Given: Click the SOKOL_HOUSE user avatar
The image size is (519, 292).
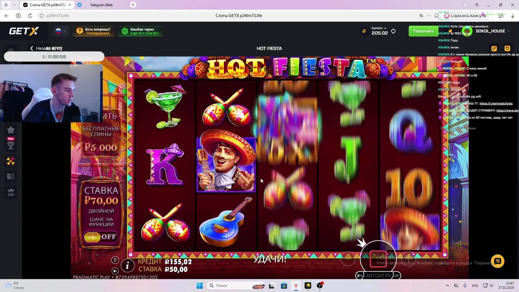Looking at the screenshot, I should point(468,31).
